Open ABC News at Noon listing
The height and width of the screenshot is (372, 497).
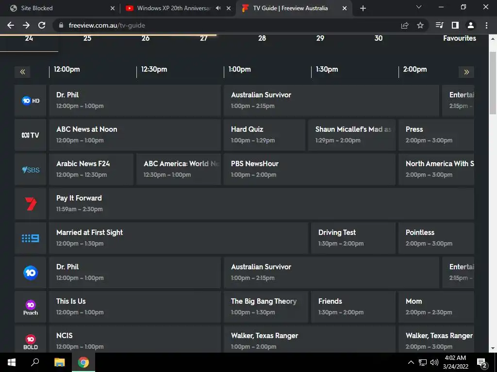(135, 135)
